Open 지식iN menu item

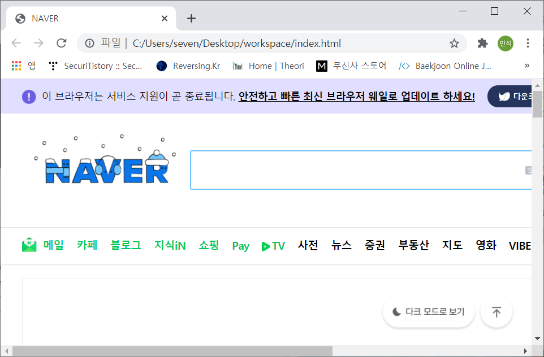point(170,245)
